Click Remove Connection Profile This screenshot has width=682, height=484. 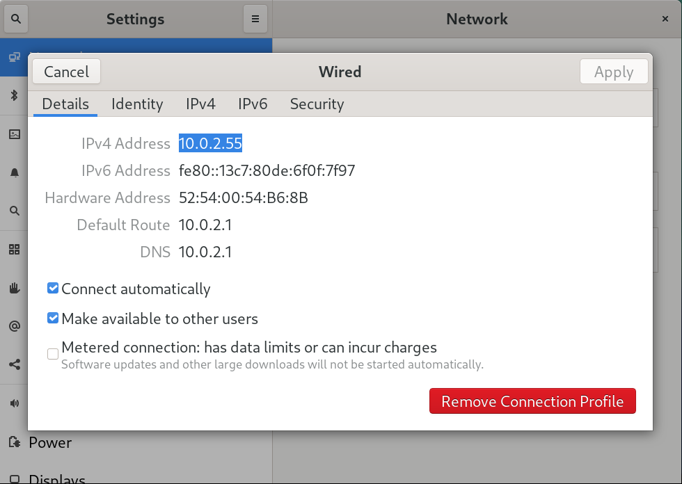coord(532,401)
